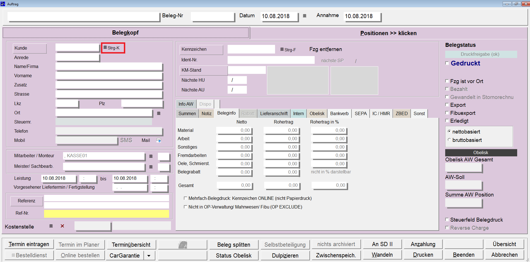Open the SEPA tab
Image resolution: width=530 pixels, height=262 pixels.
point(361,113)
